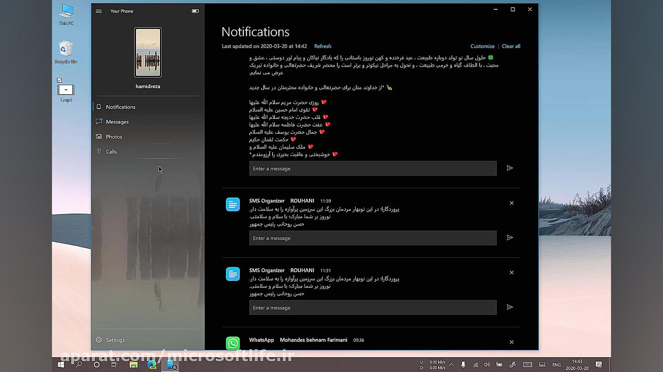
Task: Open the touch keyboard from the tray
Action: 528,365
